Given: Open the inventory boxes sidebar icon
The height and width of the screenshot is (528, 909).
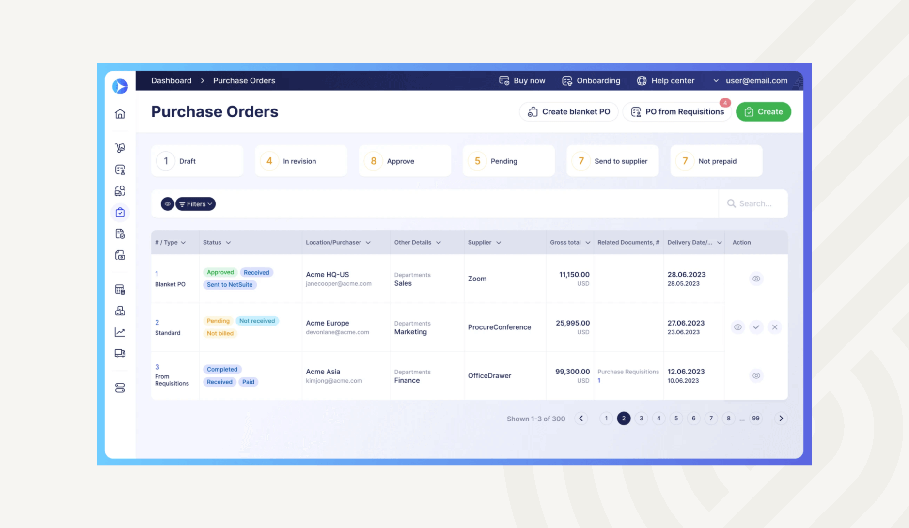Looking at the screenshot, I should [120, 311].
